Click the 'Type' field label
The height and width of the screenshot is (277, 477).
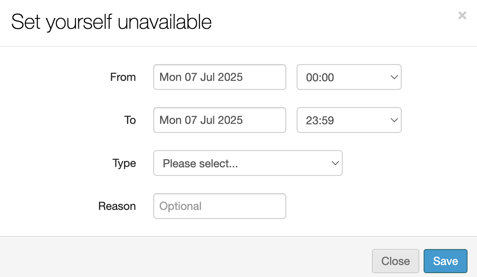(124, 163)
